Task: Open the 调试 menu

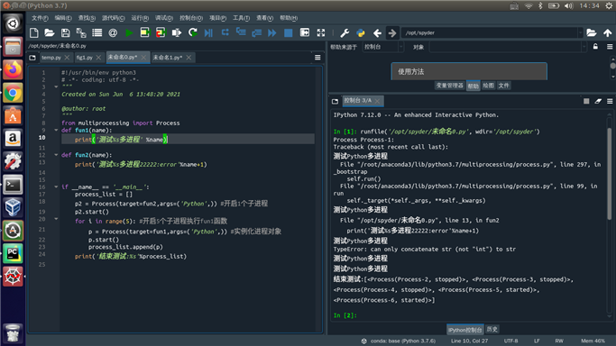Action: coord(164,18)
